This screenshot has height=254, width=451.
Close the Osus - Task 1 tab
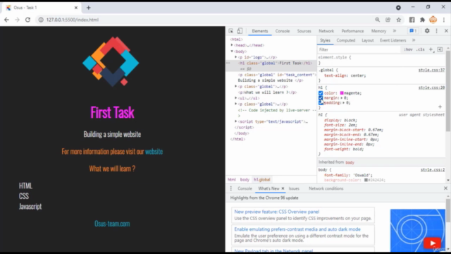coord(76,8)
